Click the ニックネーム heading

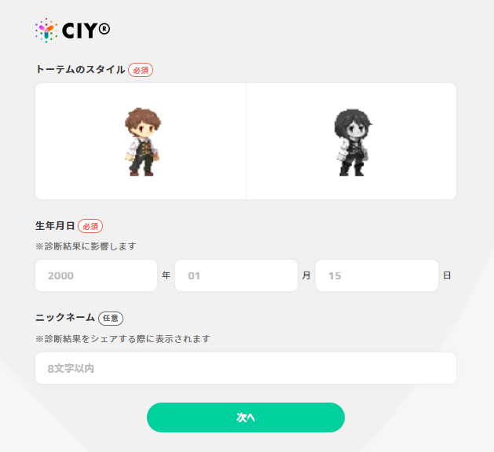point(65,317)
